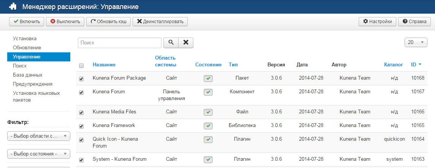
Task: Clear search with the X icon button
Action: [186, 43]
